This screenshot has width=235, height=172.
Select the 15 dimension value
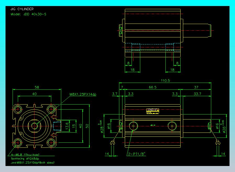pyautogui.click(x=74, y=126)
